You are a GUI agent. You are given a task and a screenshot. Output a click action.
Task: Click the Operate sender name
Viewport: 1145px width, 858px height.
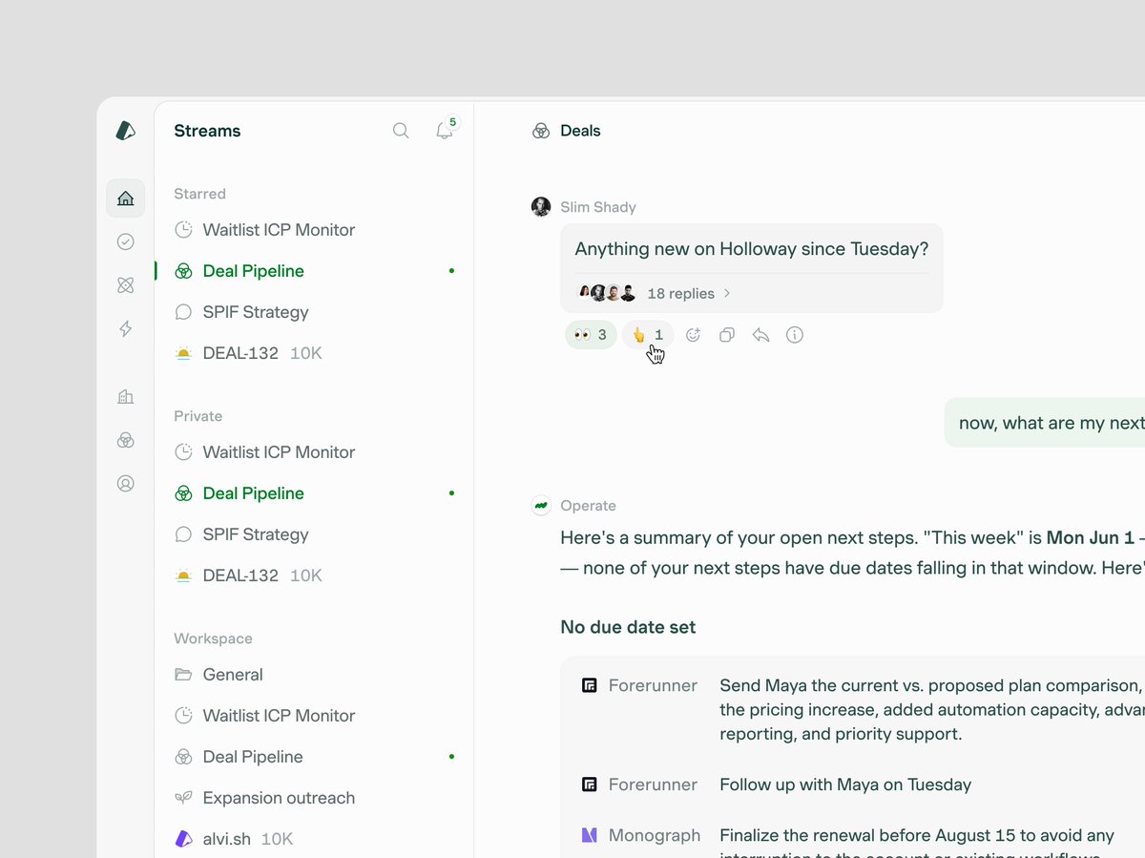tap(588, 506)
